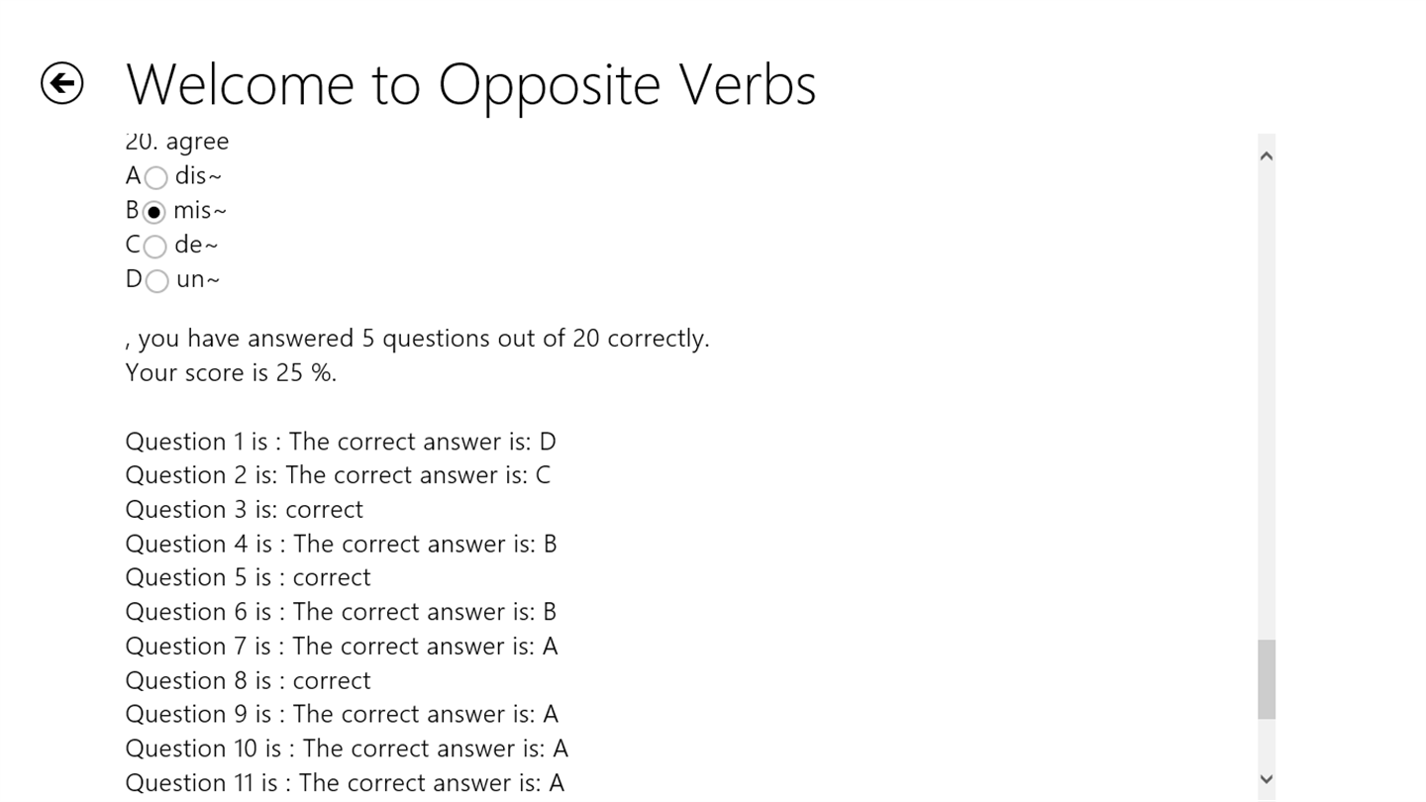The height and width of the screenshot is (802, 1426).
Task: Pick option C de~ radio button
Action: (x=154, y=246)
